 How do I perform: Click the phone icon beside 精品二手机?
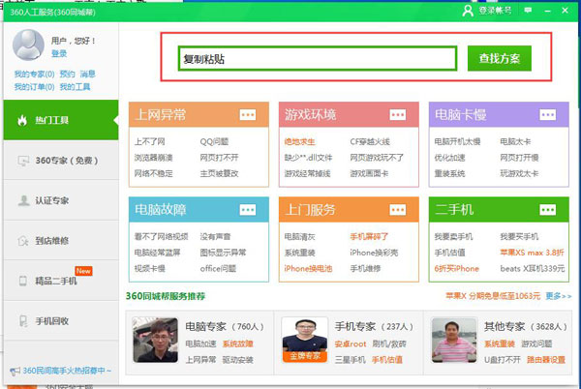[23, 281]
